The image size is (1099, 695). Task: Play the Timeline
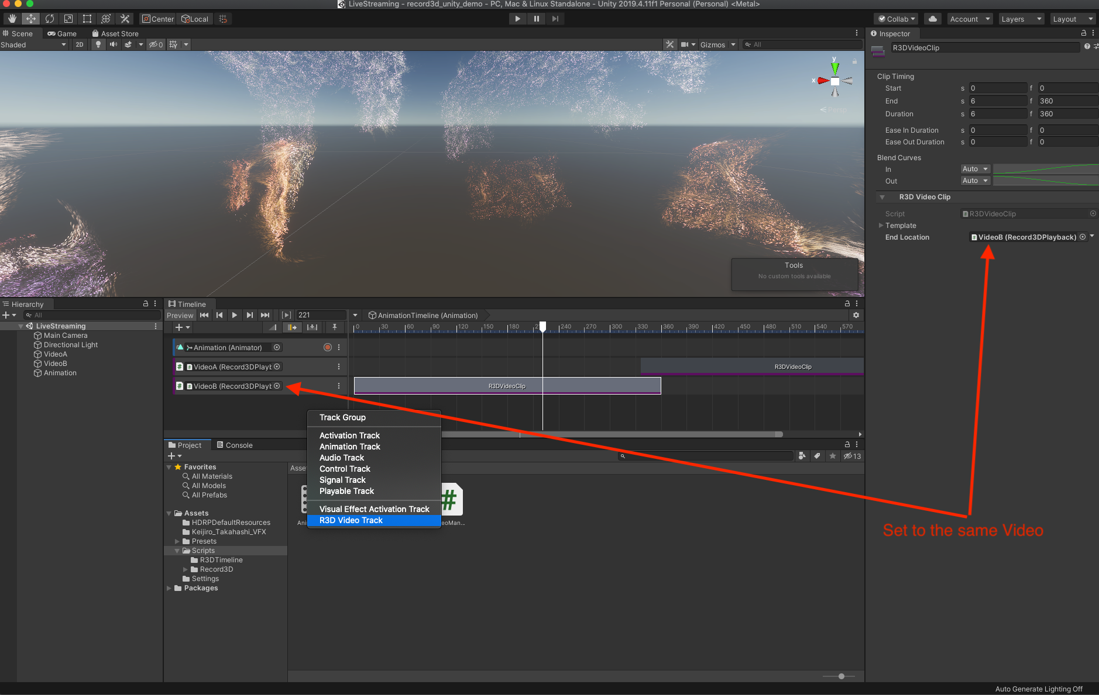click(235, 315)
